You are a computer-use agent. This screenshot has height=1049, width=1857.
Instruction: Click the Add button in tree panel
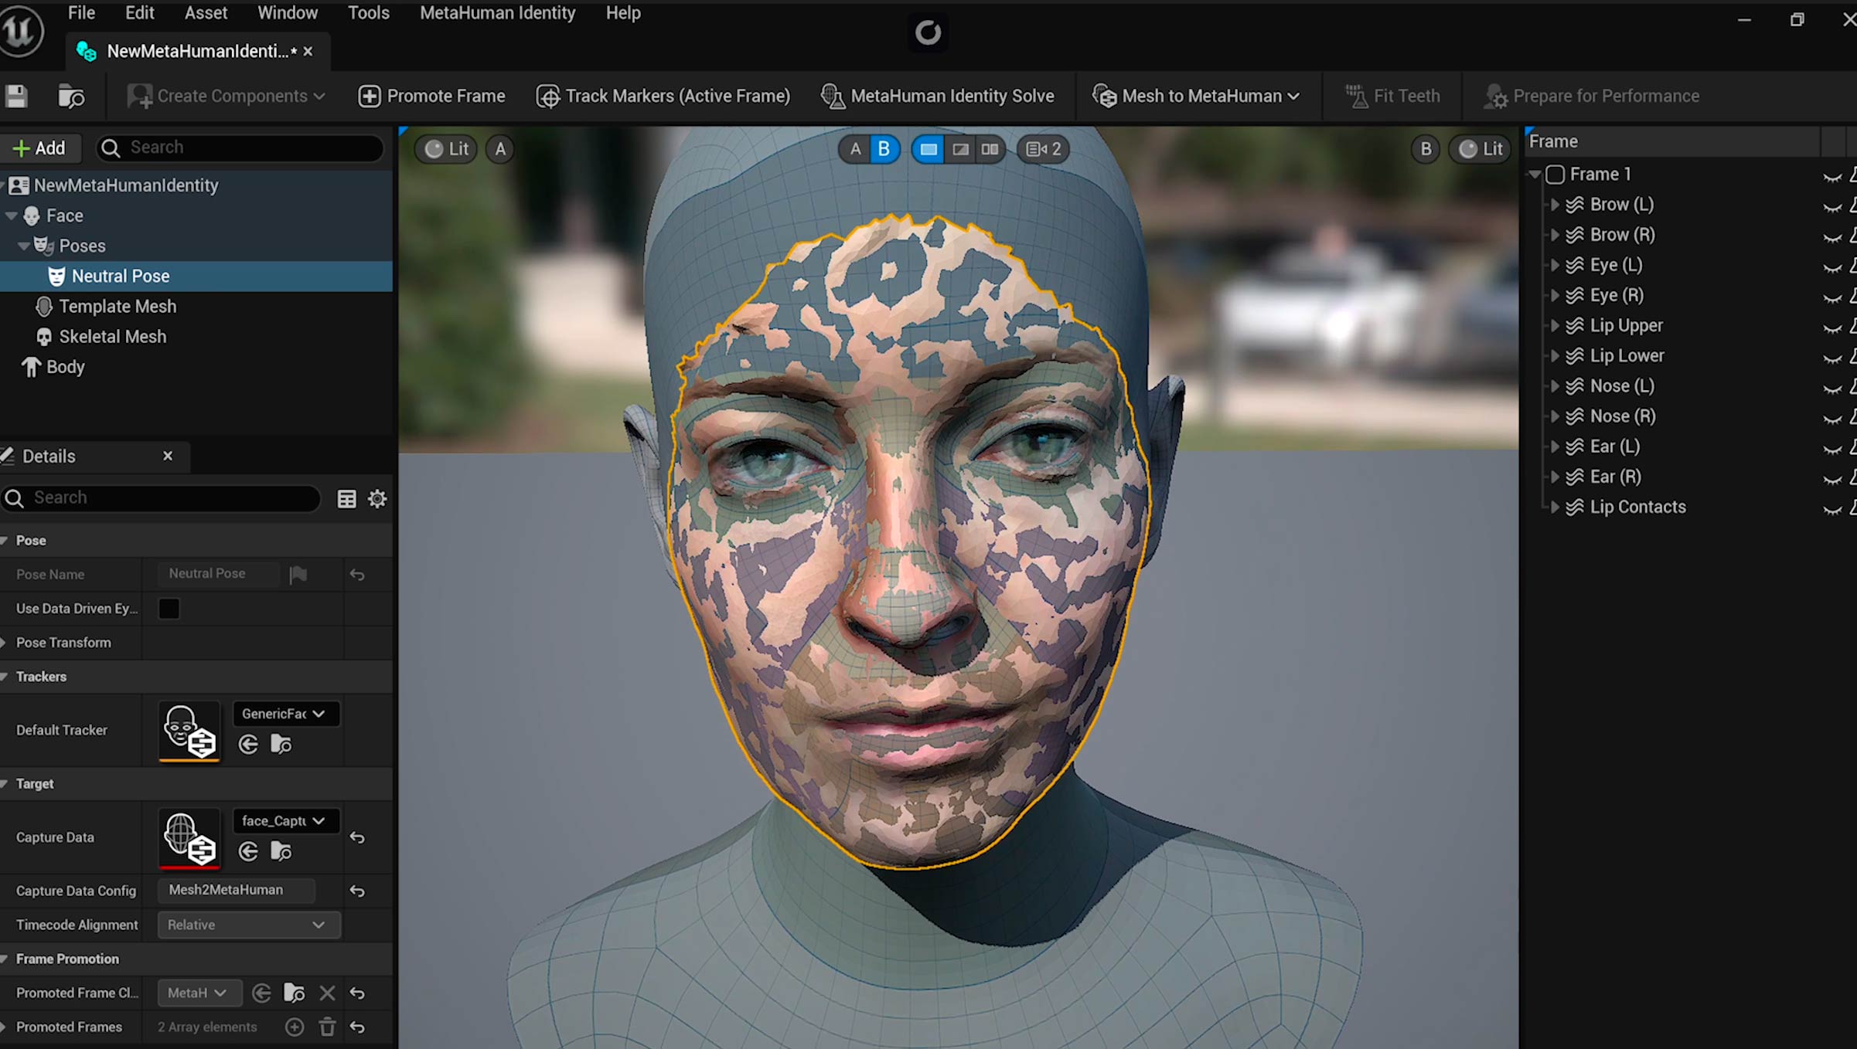pyautogui.click(x=39, y=148)
